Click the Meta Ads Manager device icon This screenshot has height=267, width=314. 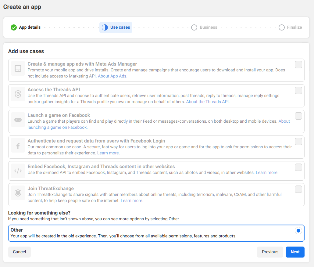click(18, 68)
